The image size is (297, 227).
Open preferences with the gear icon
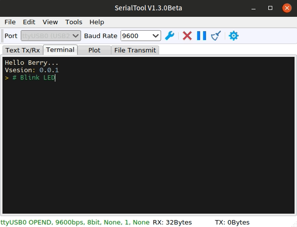(x=234, y=36)
